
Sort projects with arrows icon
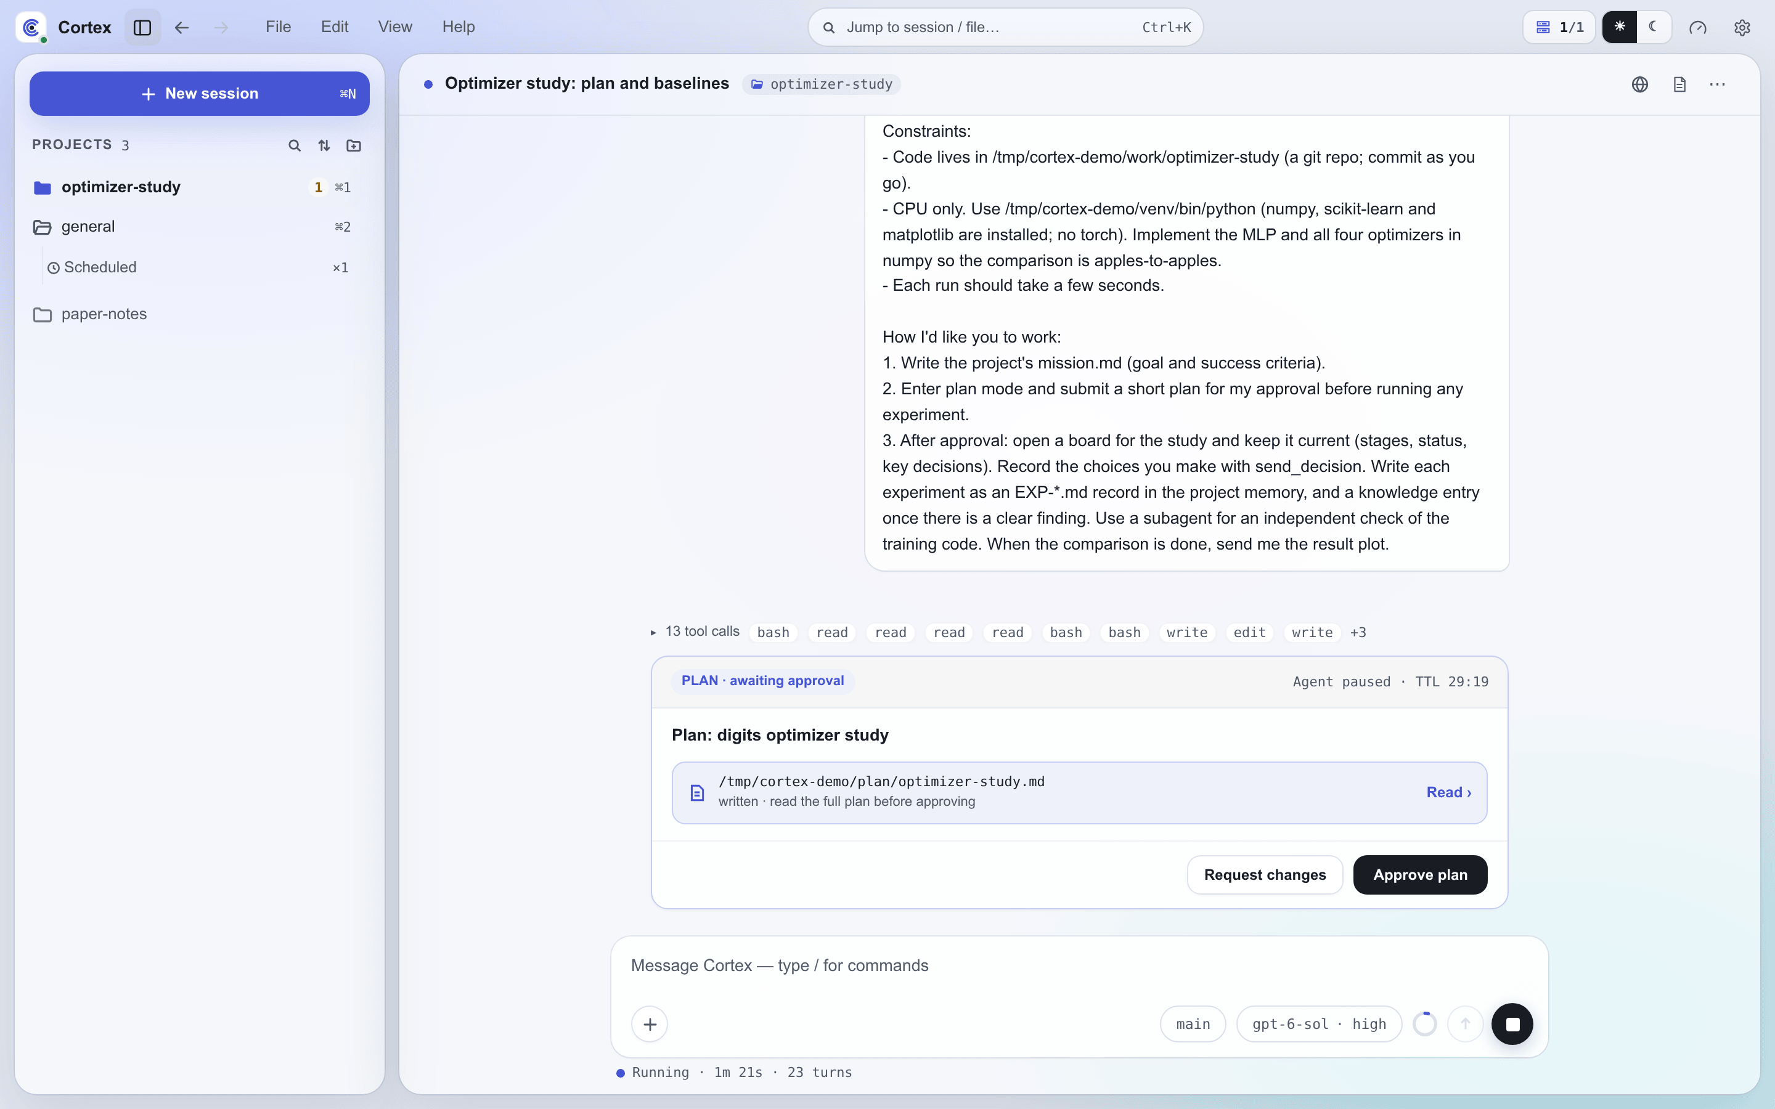(324, 145)
